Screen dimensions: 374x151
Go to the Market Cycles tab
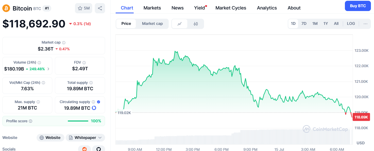tap(231, 8)
